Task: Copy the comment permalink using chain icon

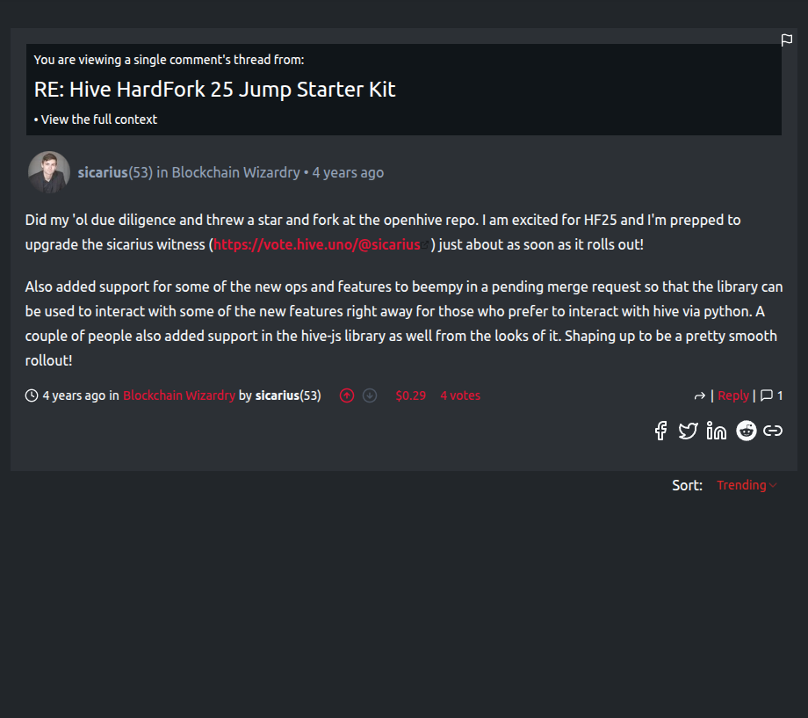Action: point(773,431)
